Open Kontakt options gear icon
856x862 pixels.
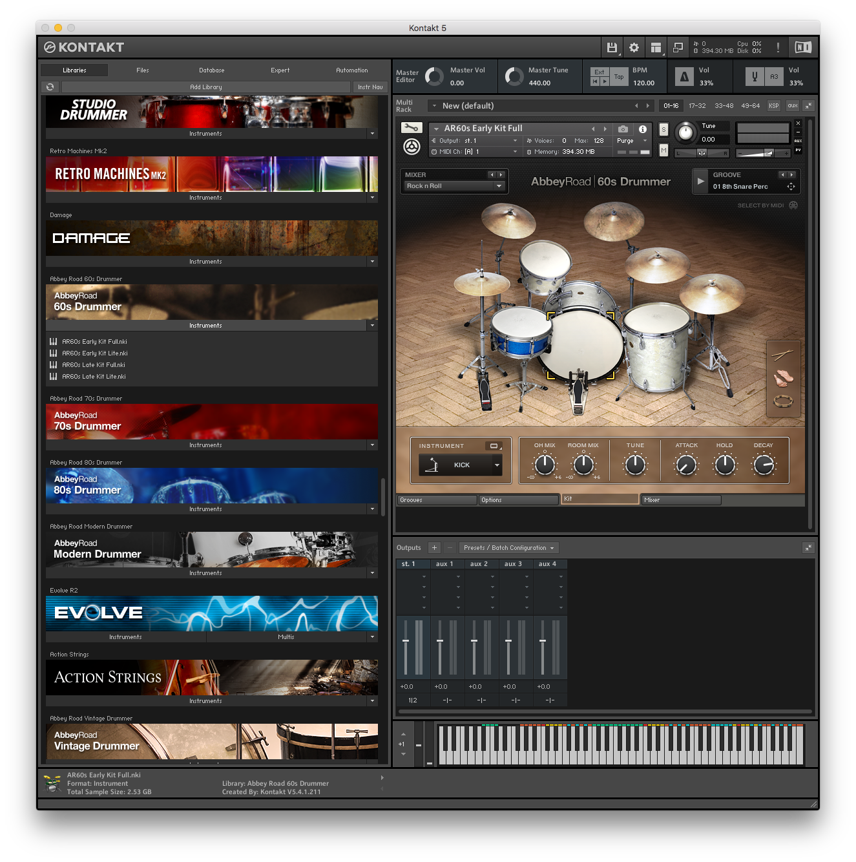point(634,47)
